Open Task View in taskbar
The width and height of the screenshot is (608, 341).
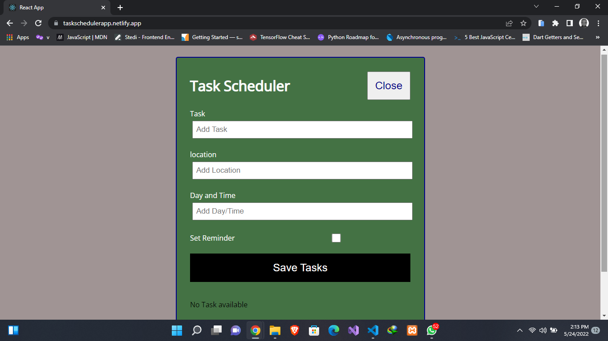pos(216,330)
